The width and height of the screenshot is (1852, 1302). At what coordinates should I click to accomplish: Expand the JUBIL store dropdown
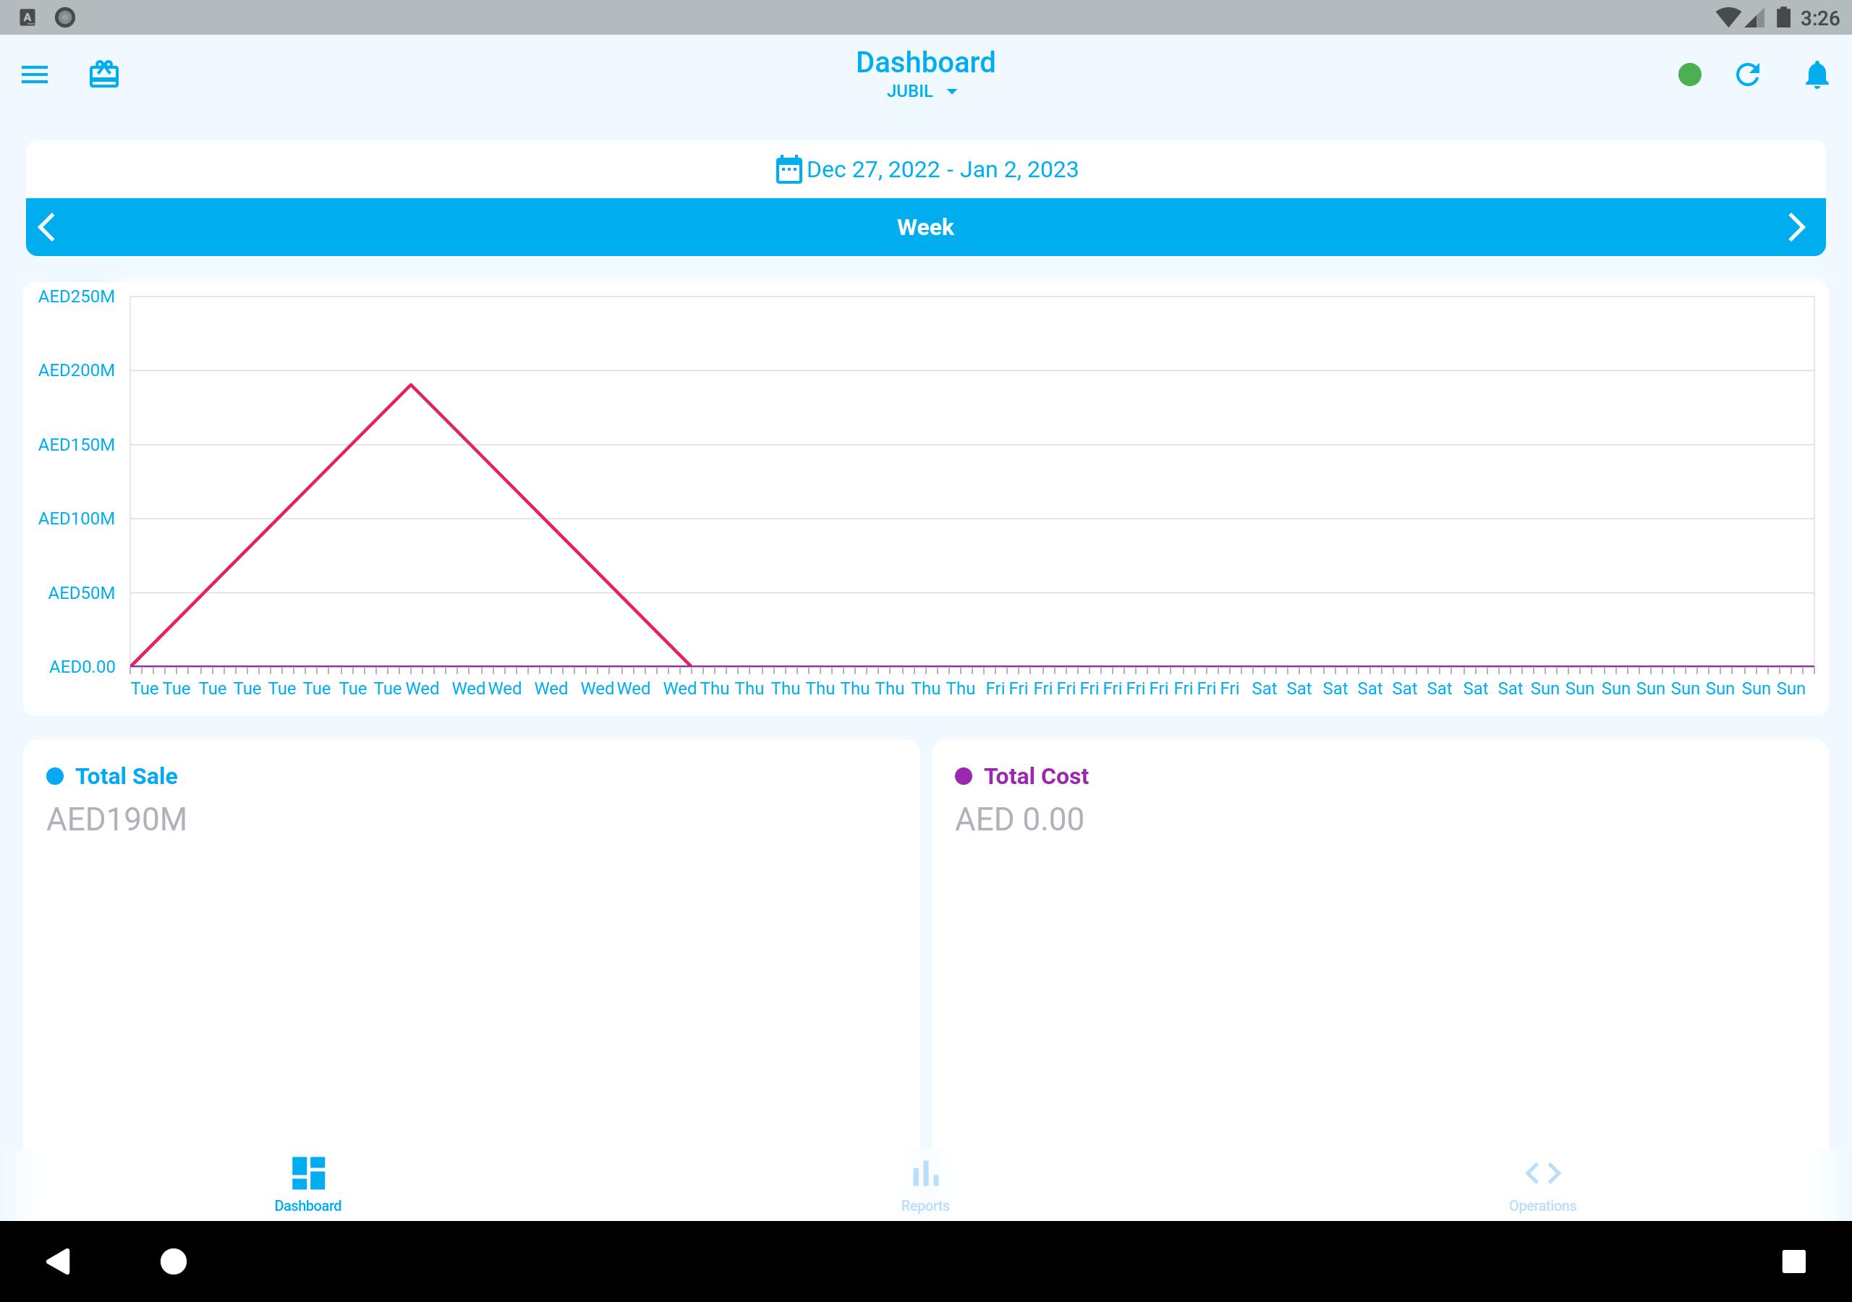pyautogui.click(x=922, y=91)
